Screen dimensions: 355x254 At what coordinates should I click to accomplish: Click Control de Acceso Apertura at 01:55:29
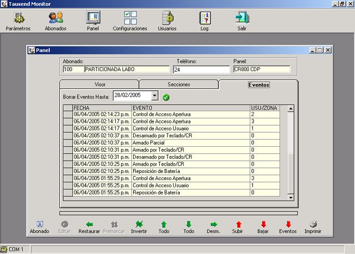pyautogui.click(x=191, y=178)
